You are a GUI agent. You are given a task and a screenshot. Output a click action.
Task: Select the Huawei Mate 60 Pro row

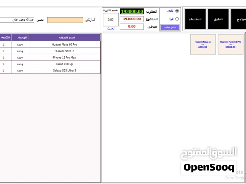[50, 44]
